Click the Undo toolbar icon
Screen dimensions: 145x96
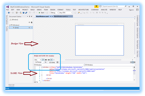[x=30, y=13]
